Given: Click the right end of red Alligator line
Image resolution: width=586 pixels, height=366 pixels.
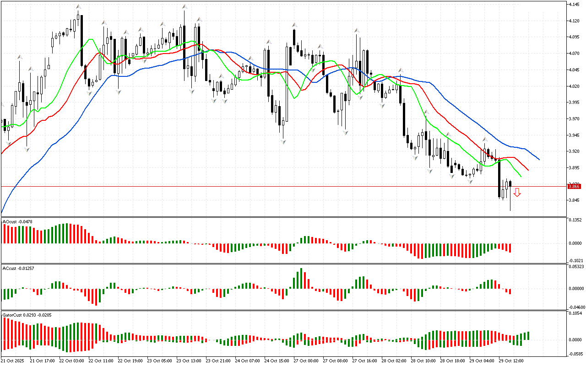Looking at the screenshot, I should [528, 170].
